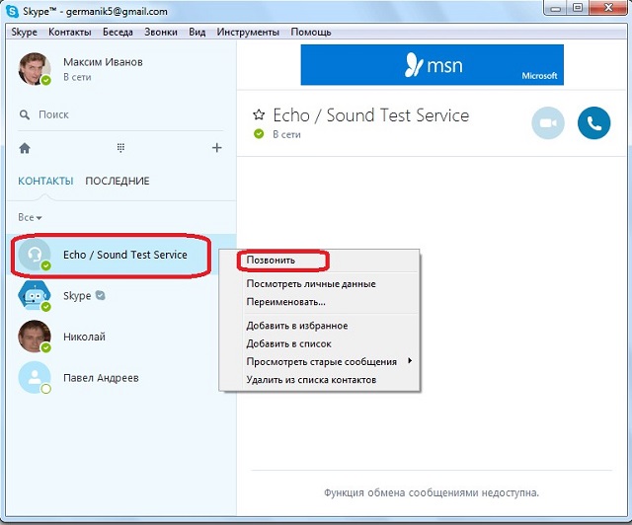Switch to the КОНТАКТЫ tab
This screenshot has height=525, width=632.
45,182
